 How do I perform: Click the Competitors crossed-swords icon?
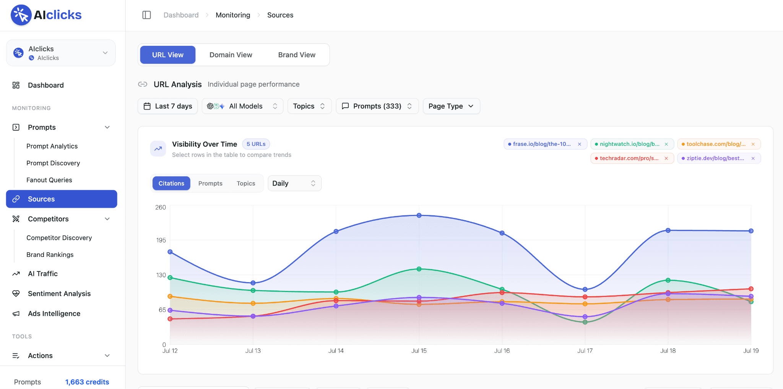tap(16, 219)
